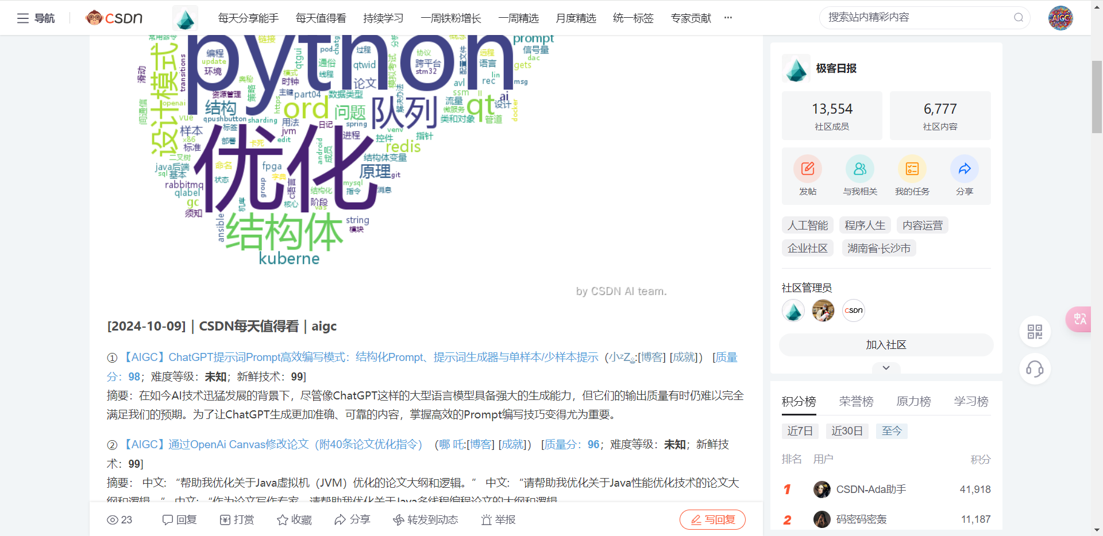
Task: Click the 湖南省·长沙市 location tag
Action: pyautogui.click(x=879, y=248)
